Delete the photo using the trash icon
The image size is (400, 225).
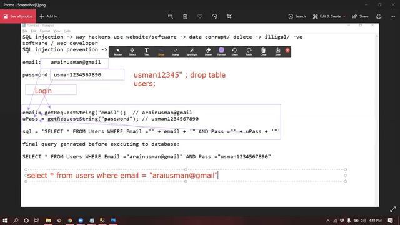pos(185,16)
